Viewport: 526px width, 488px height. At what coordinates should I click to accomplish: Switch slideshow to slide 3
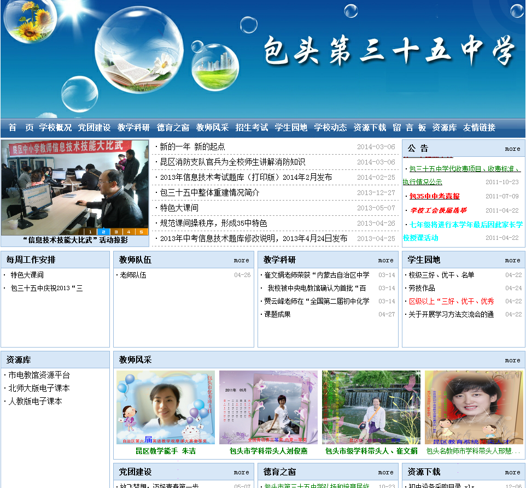click(116, 232)
